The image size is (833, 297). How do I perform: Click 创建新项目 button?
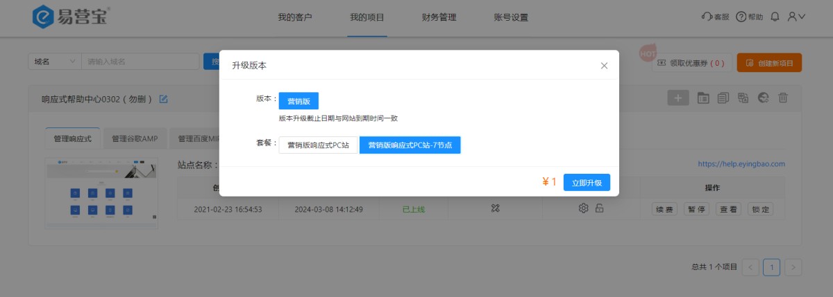[769, 63]
